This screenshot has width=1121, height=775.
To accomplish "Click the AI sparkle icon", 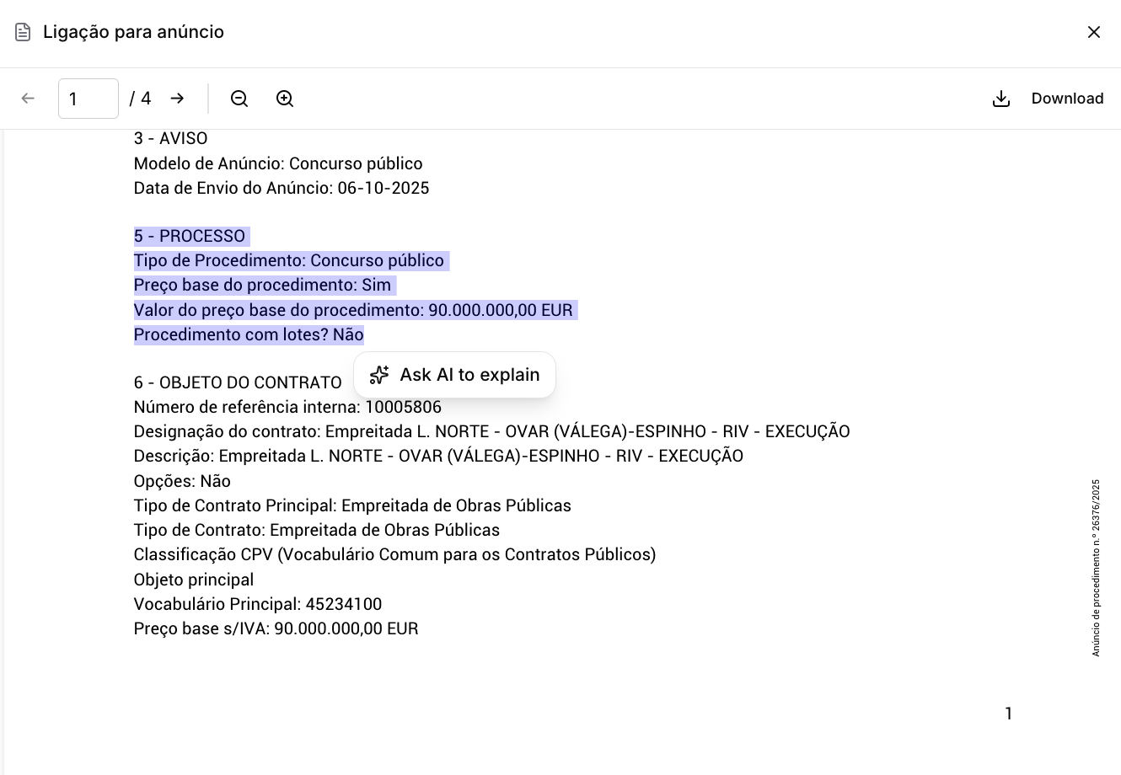I will (378, 375).
